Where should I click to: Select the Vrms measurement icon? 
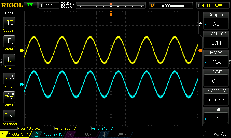pos(9,97)
